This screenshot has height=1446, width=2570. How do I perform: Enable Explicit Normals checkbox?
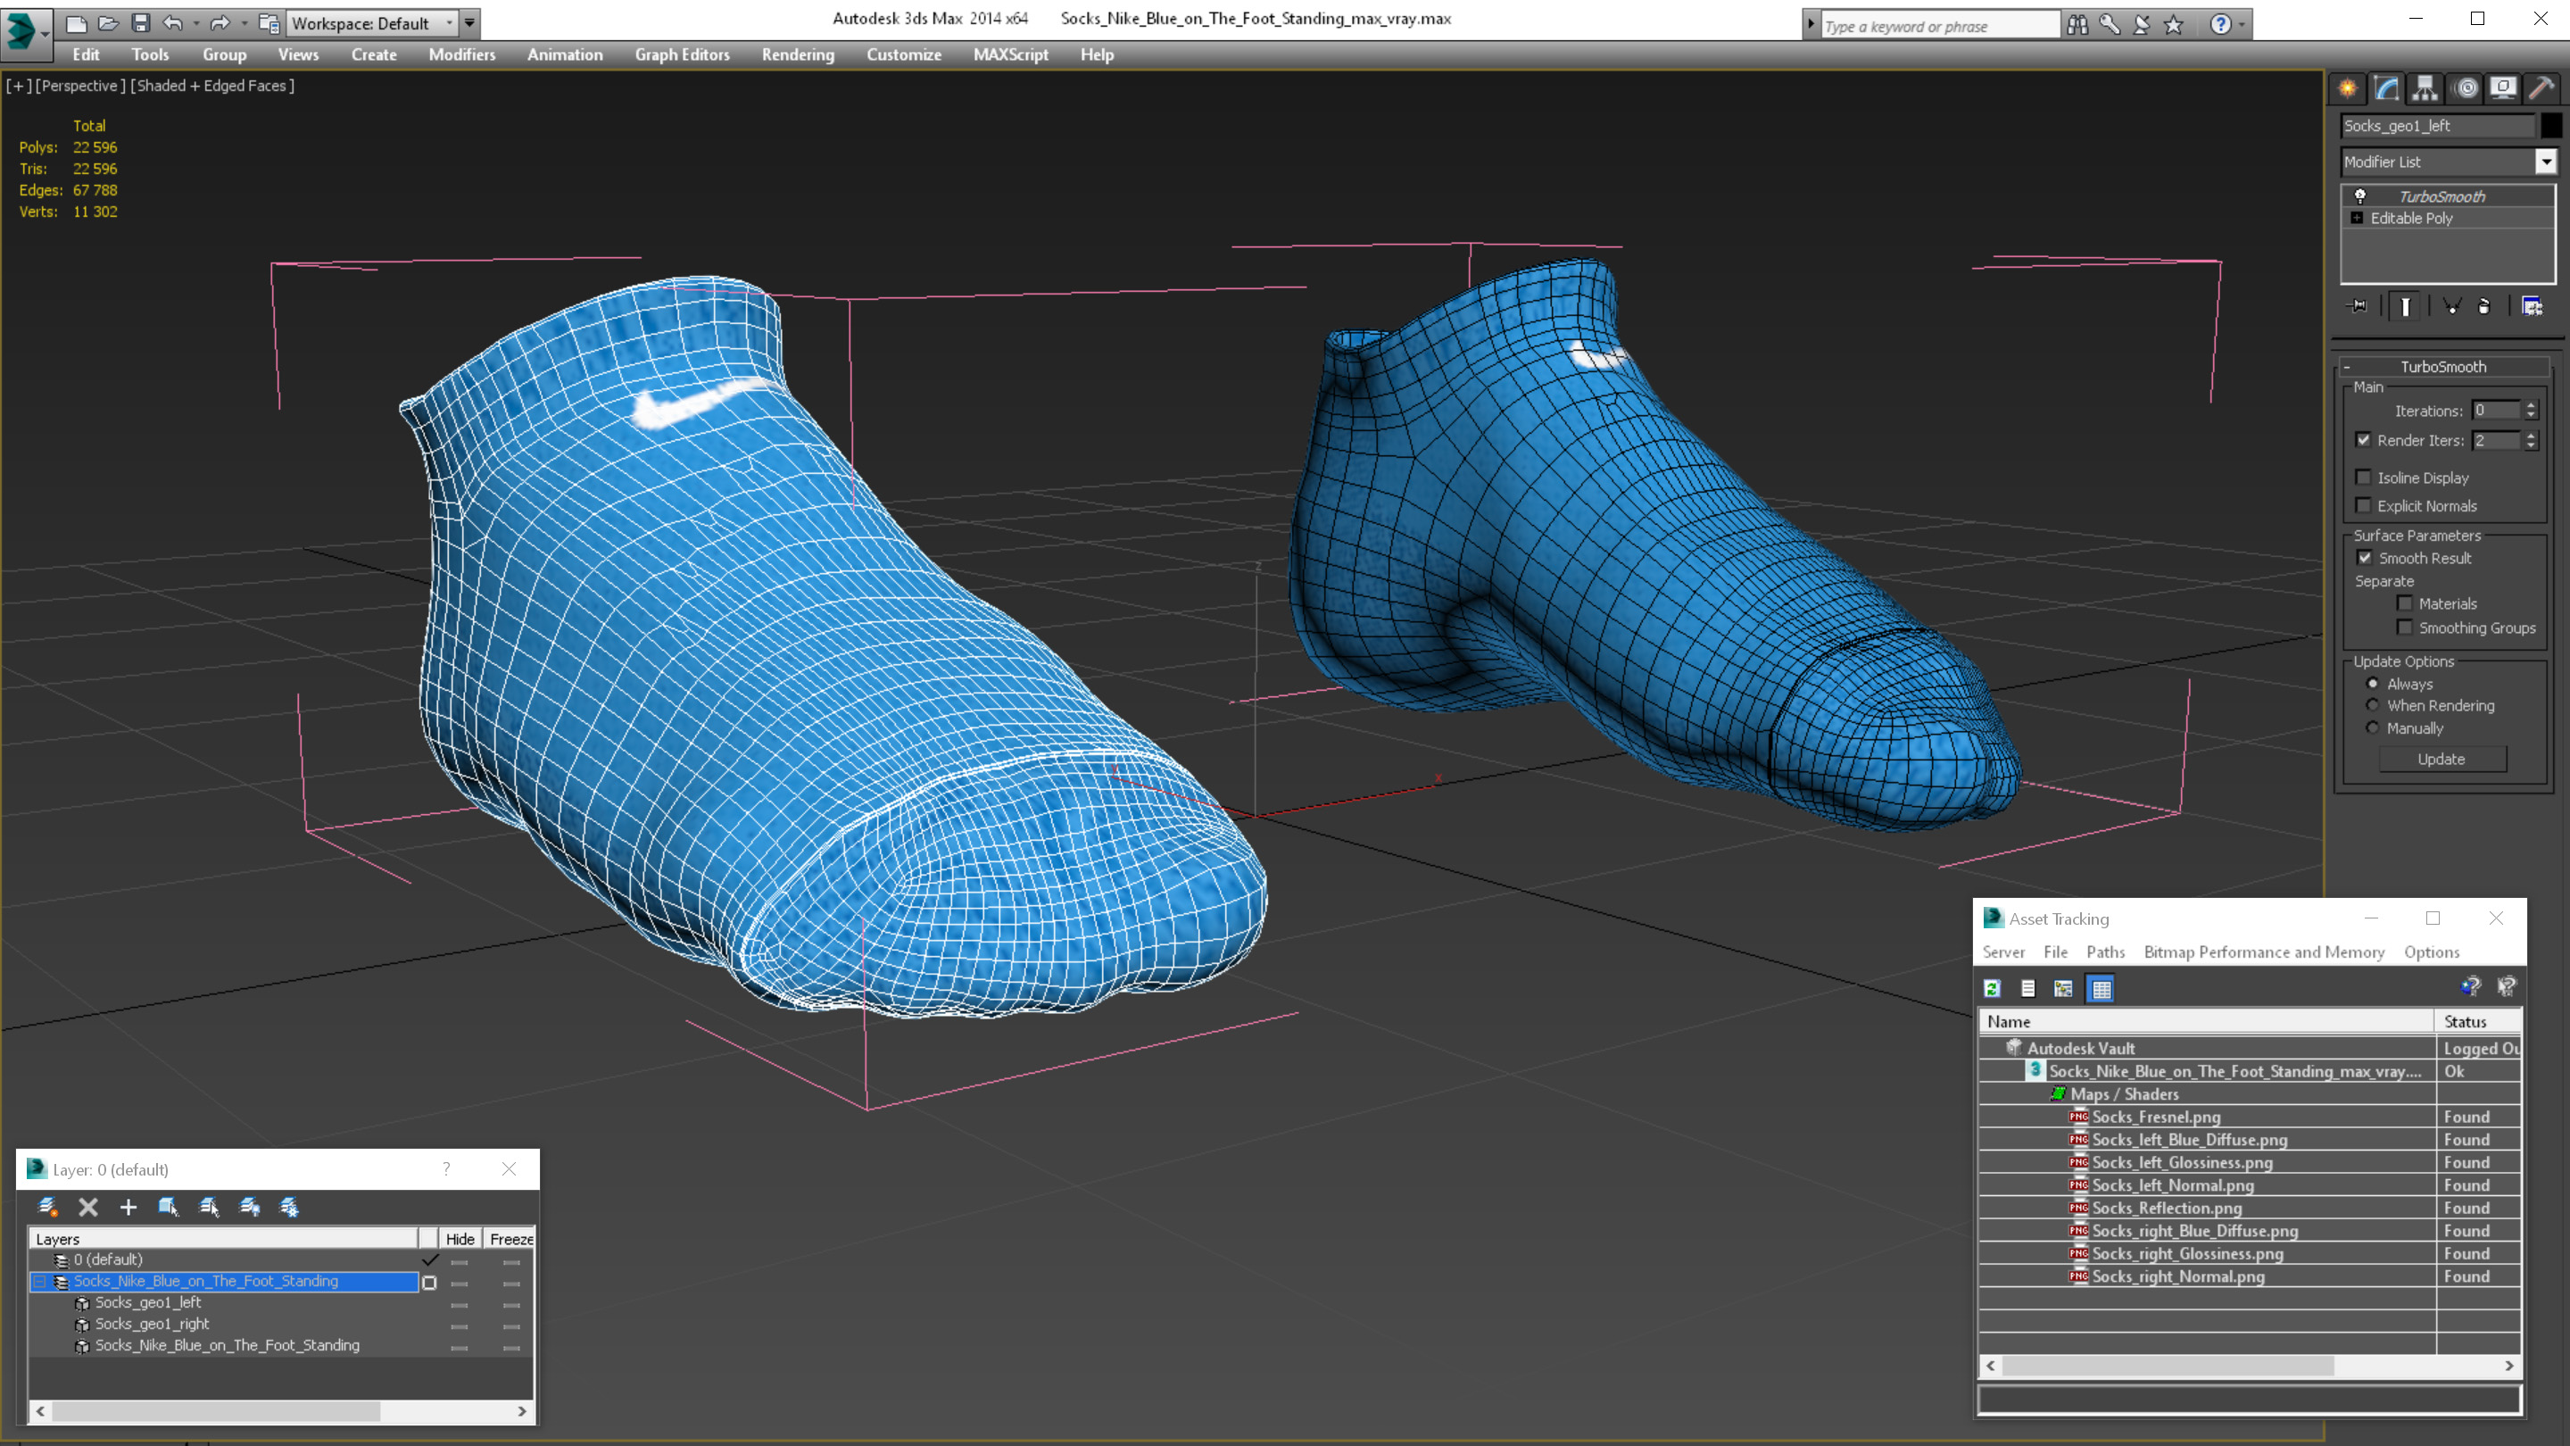pyautogui.click(x=2364, y=505)
